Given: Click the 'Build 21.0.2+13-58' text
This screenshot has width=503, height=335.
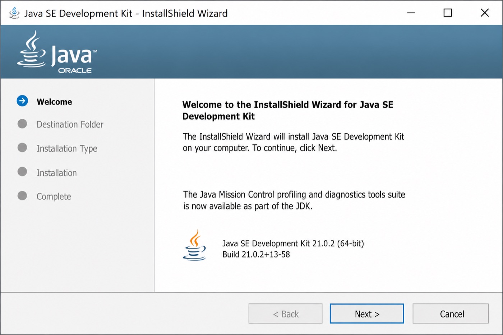Looking at the screenshot, I should click(x=256, y=255).
